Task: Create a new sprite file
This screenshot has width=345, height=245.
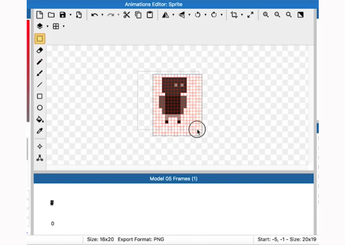Action: [x=40, y=15]
